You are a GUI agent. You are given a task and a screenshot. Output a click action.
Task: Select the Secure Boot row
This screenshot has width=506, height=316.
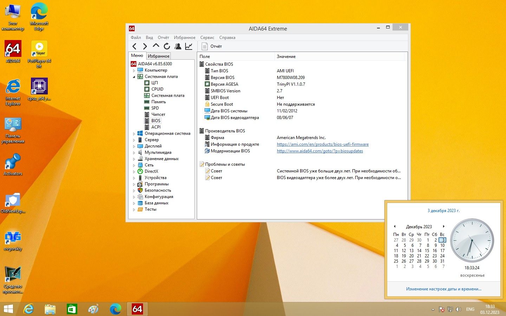click(x=302, y=104)
